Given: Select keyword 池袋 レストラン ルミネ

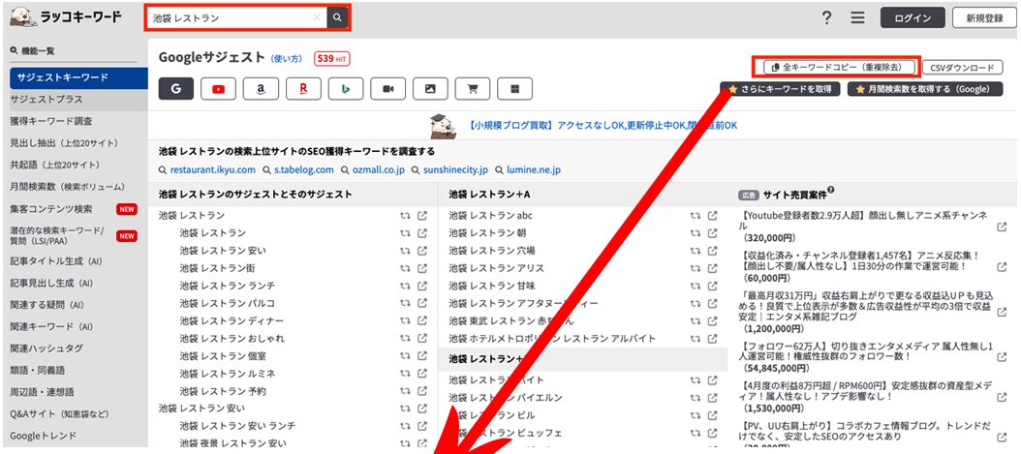Looking at the screenshot, I should pyautogui.click(x=228, y=374).
